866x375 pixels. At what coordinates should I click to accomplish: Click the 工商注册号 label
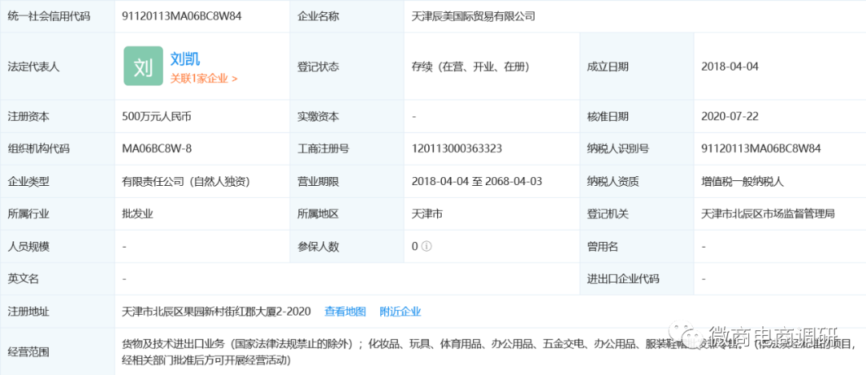tap(323, 148)
